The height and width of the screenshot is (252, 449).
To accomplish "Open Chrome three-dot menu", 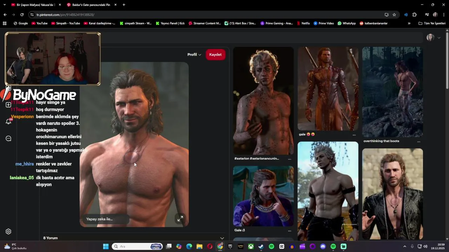I will pos(444,15).
